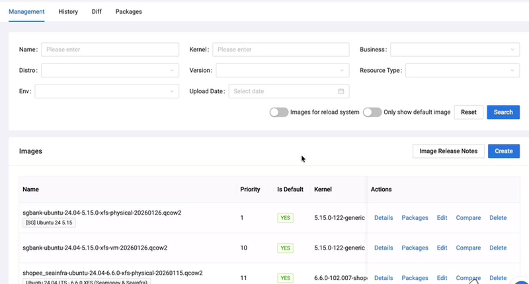Image resolution: width=529 pixels, height=284 pixels.
Task: Delete the sgbank xfs-vm image
Action: [498, 248]
